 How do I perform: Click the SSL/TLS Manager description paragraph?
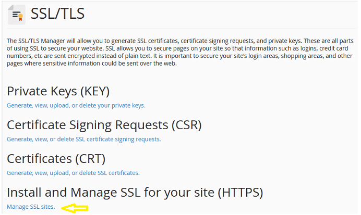pos(180,52)
